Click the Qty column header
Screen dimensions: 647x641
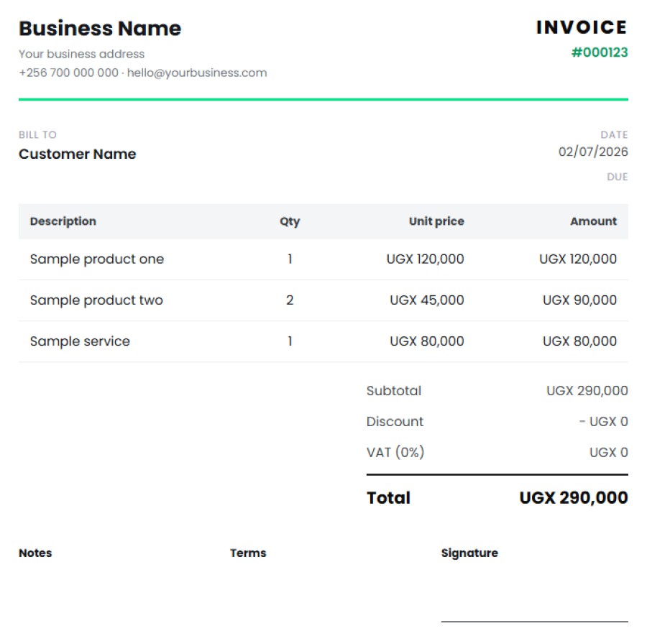pyautogui.click(x=290, y=221)
